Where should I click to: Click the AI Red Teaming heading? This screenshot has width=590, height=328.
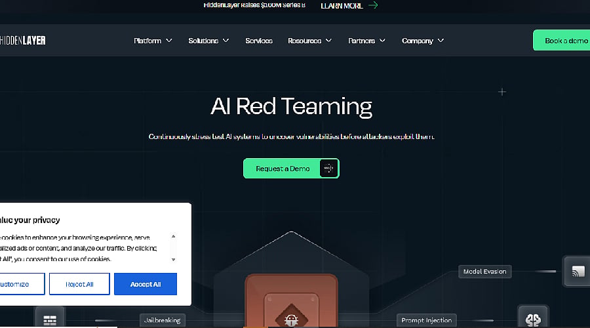point(291,106)
